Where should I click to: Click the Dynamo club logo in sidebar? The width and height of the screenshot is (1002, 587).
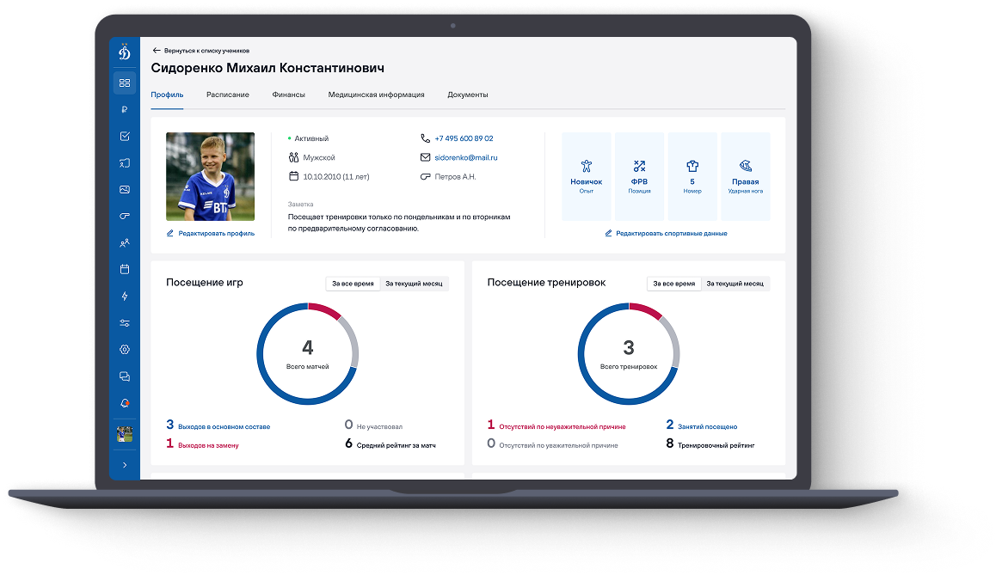click(x=125, y=53)
